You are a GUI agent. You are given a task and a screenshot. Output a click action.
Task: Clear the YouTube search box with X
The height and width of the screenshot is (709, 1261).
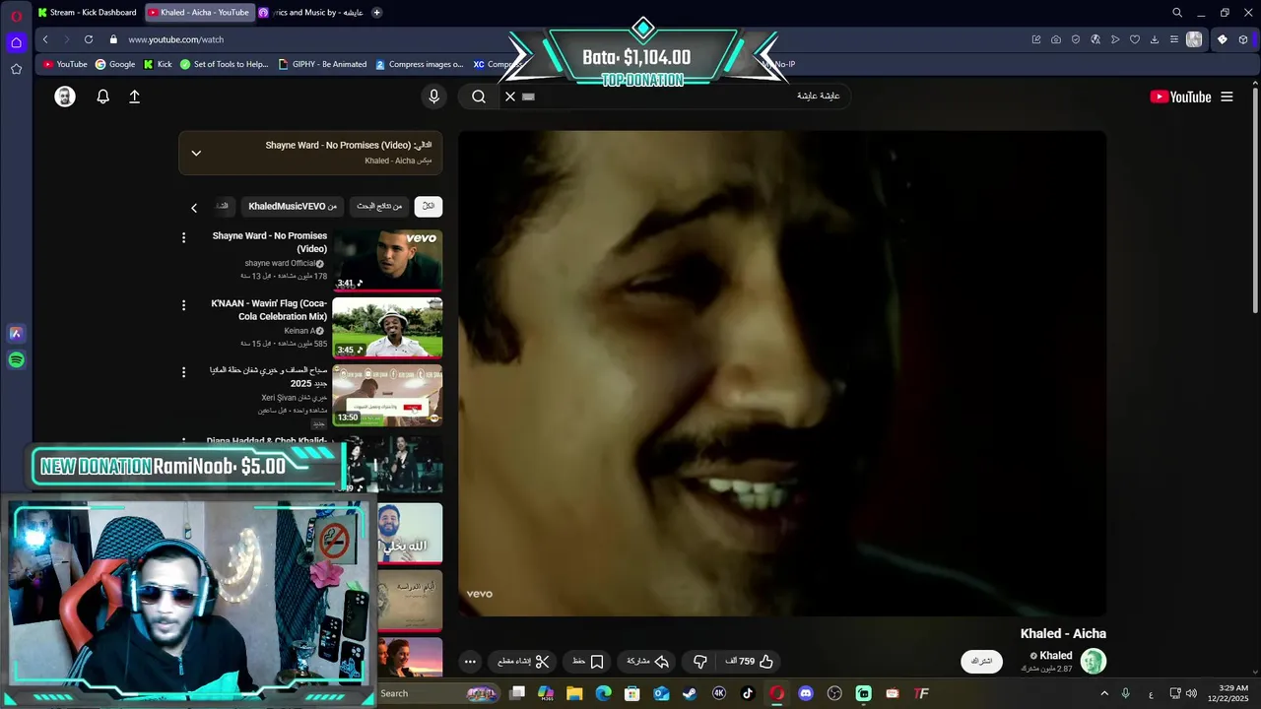(510, 97)
